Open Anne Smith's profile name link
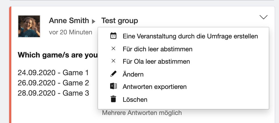Viewport: 279px width, 123px height. coord(69,21)
